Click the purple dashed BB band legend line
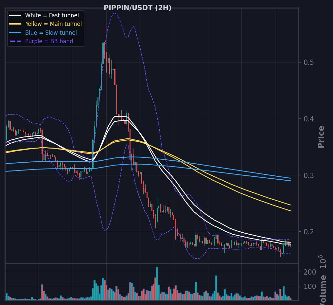This screenshot has height=305, width=333. [15, 41]
